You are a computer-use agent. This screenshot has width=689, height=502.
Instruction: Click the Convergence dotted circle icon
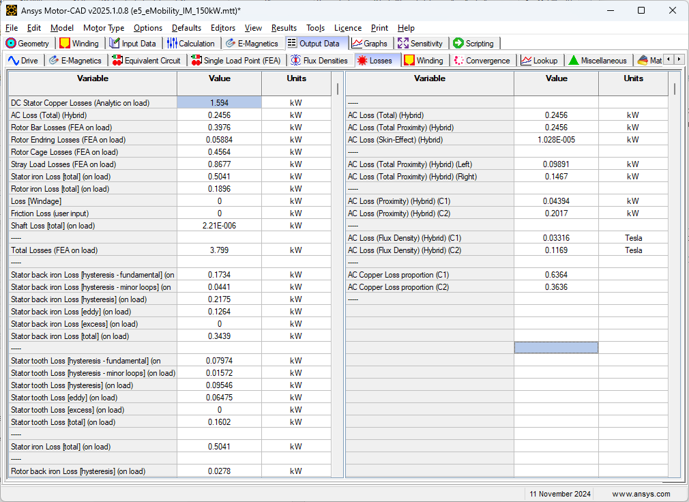coord(458,60)
